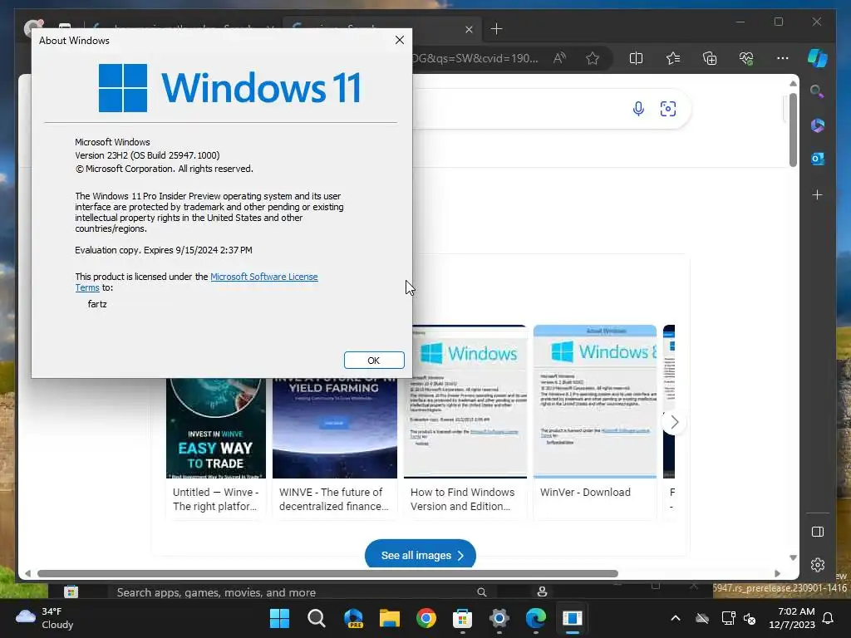Open taskbar Search icon

[317, 618]
